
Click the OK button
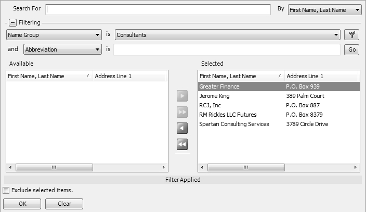[x=22, y=204]
